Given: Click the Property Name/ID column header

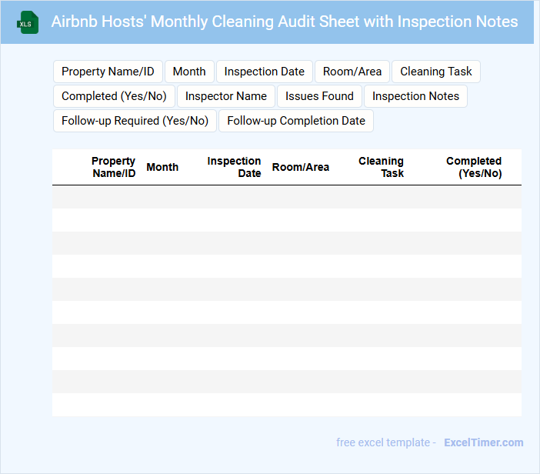Looking at the screenshot, I should [x=114, y=167].
